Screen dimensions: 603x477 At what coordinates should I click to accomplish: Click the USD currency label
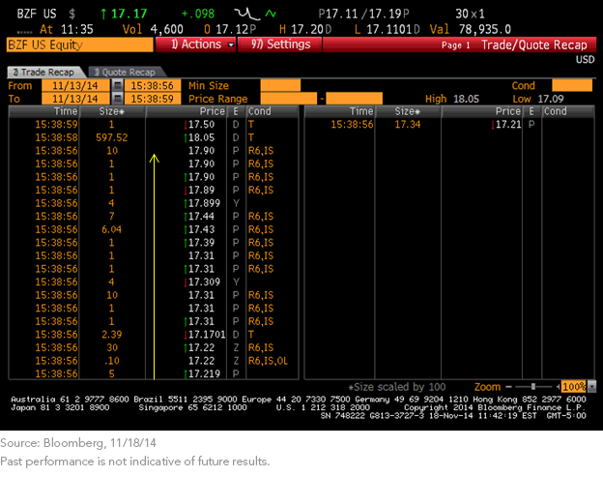585,60
